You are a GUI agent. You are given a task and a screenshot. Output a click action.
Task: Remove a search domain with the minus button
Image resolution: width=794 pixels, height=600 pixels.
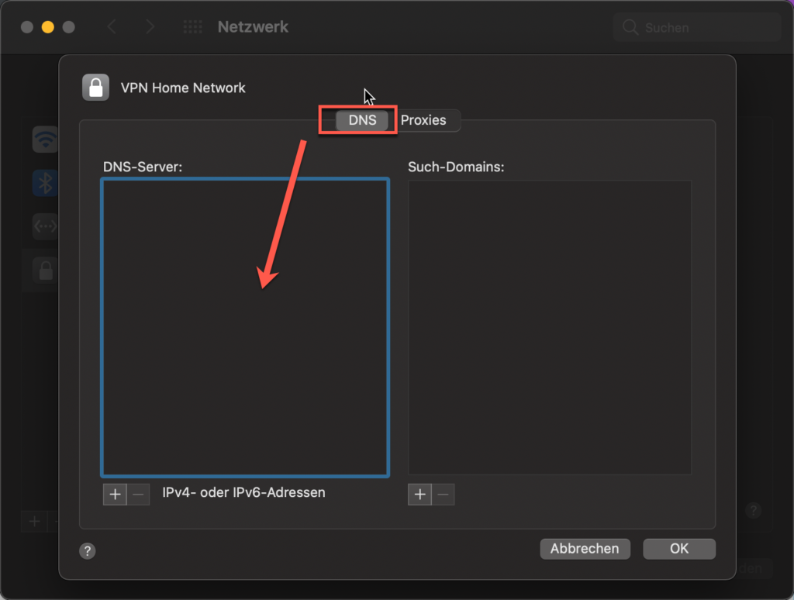(443, 494)
